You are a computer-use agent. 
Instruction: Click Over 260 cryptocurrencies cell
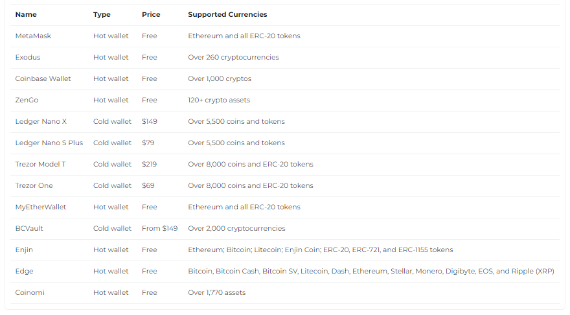pos(233,58)
